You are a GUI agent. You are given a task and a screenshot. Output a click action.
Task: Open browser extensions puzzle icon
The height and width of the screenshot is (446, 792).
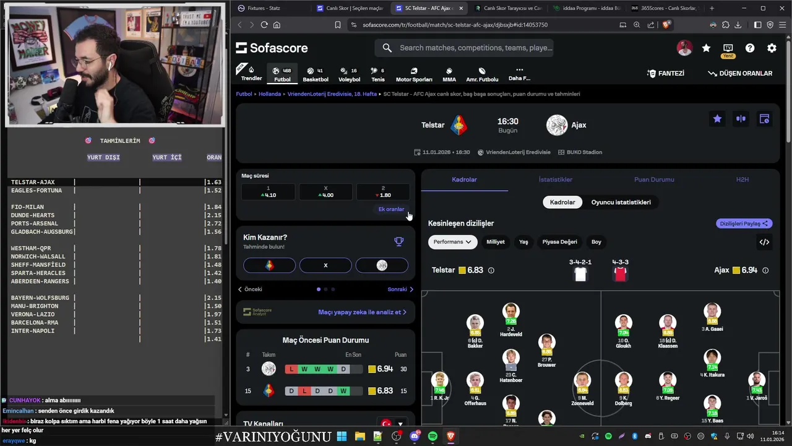(x=725, y=25)
